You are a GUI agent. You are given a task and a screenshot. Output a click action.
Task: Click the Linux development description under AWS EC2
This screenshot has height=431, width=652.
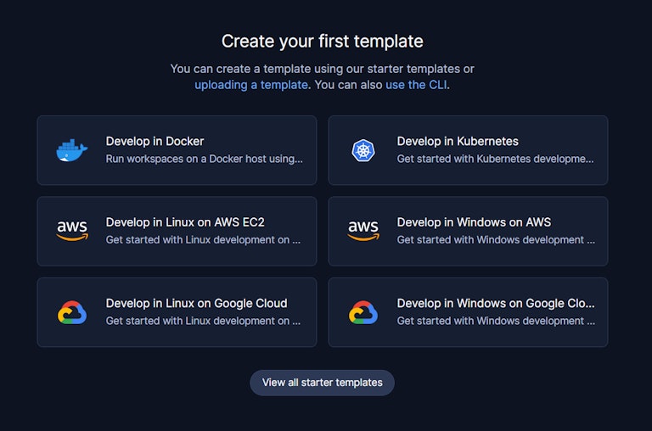tap(203, 240)
